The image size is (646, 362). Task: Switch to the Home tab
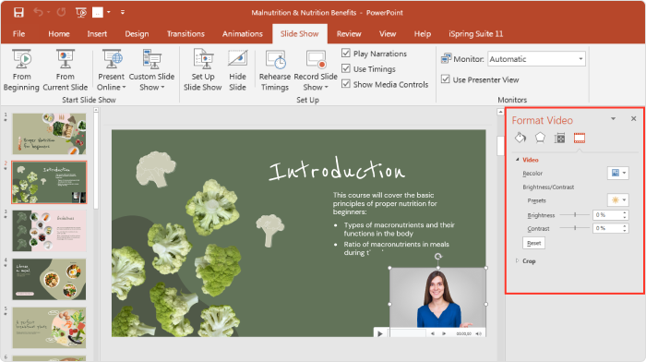click(x=59, y=34)
